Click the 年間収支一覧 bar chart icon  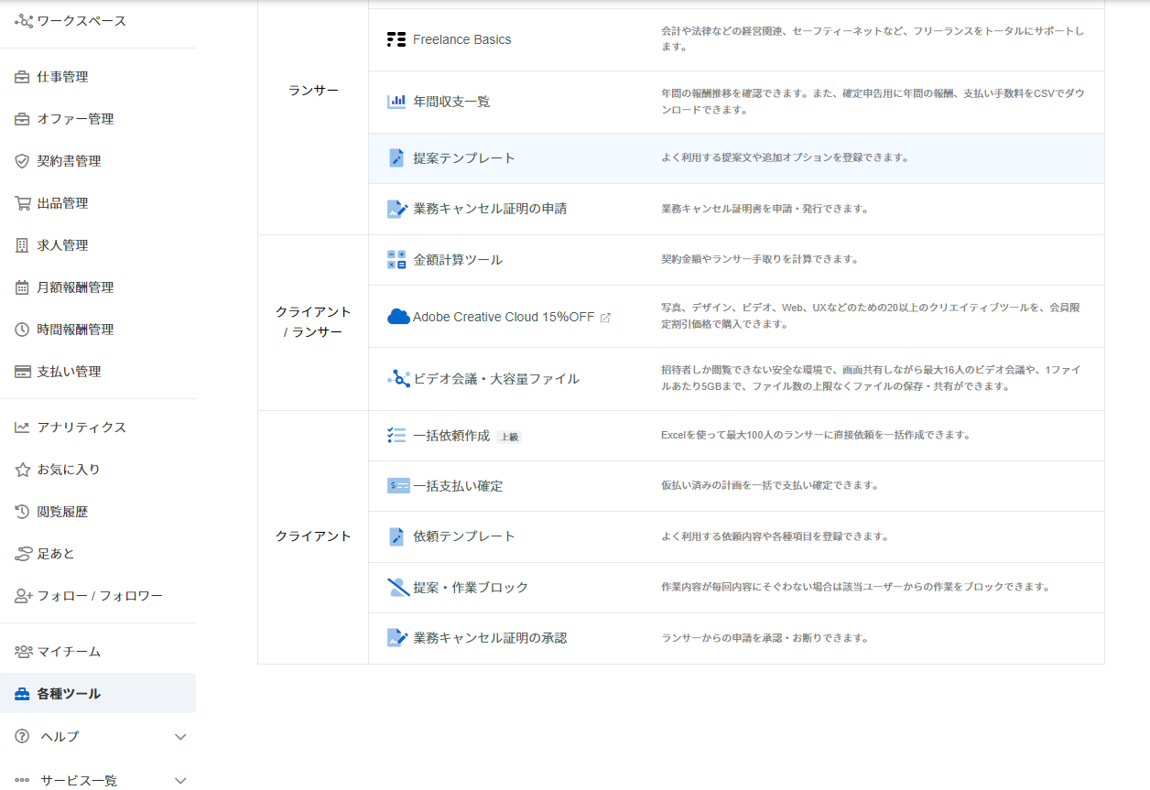[x=396, y=102]
